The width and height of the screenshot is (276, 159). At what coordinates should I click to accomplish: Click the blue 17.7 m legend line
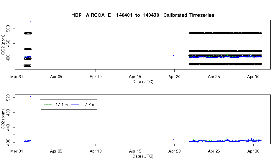[75, 105]
